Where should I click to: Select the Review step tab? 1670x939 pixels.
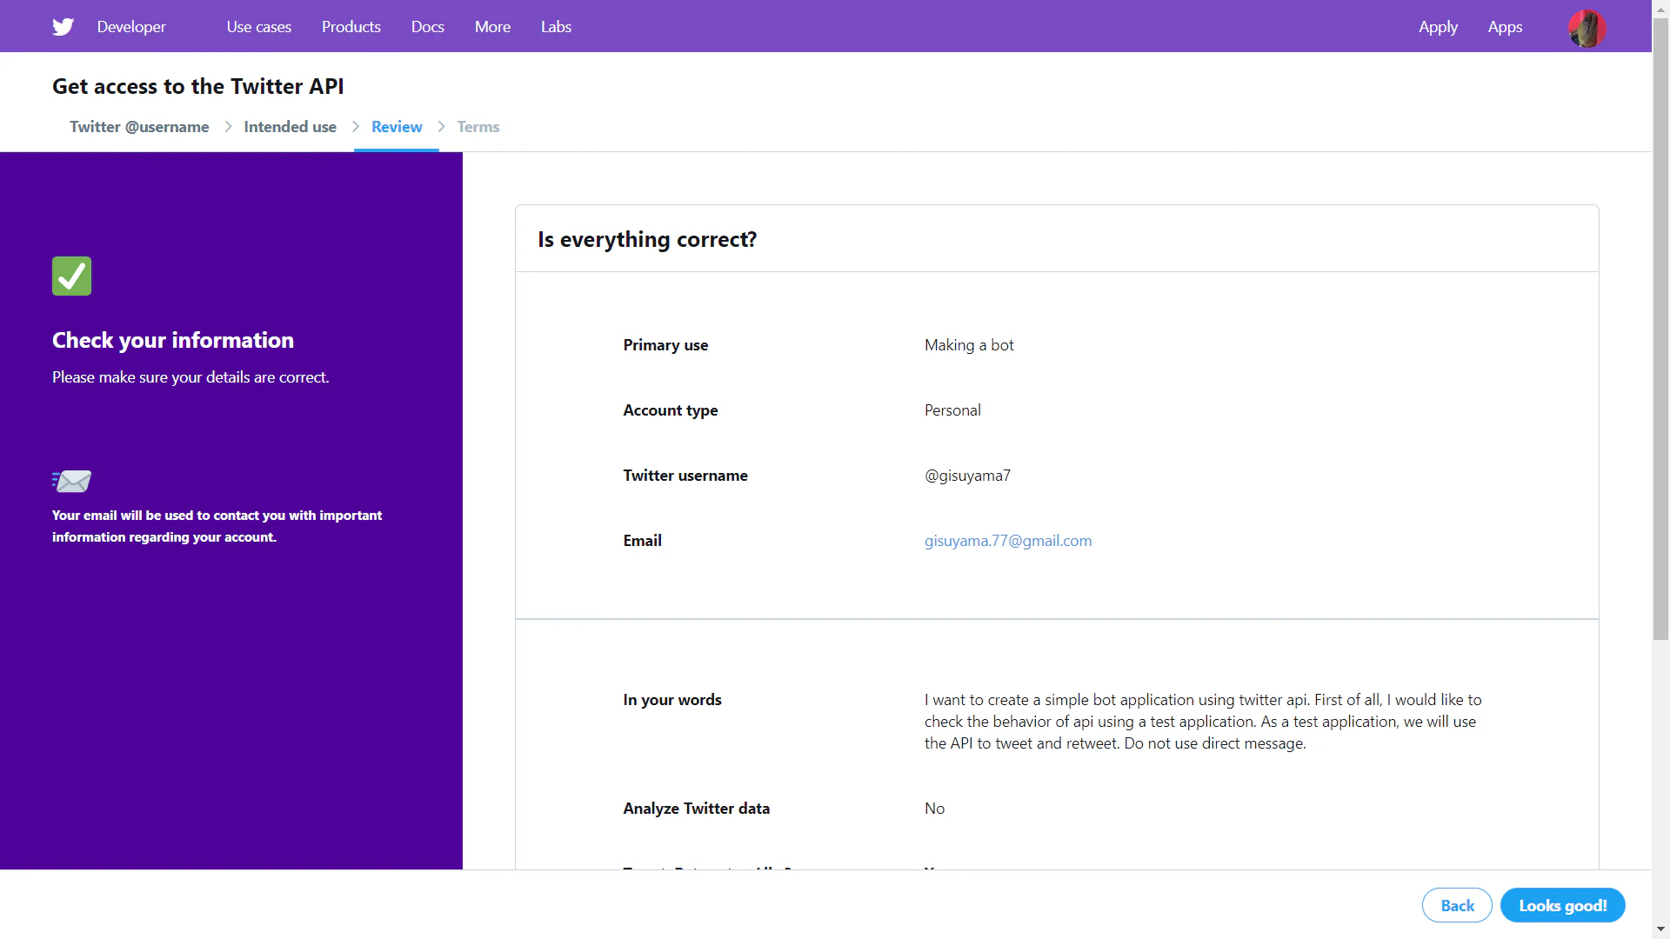[x=397, y=127]
